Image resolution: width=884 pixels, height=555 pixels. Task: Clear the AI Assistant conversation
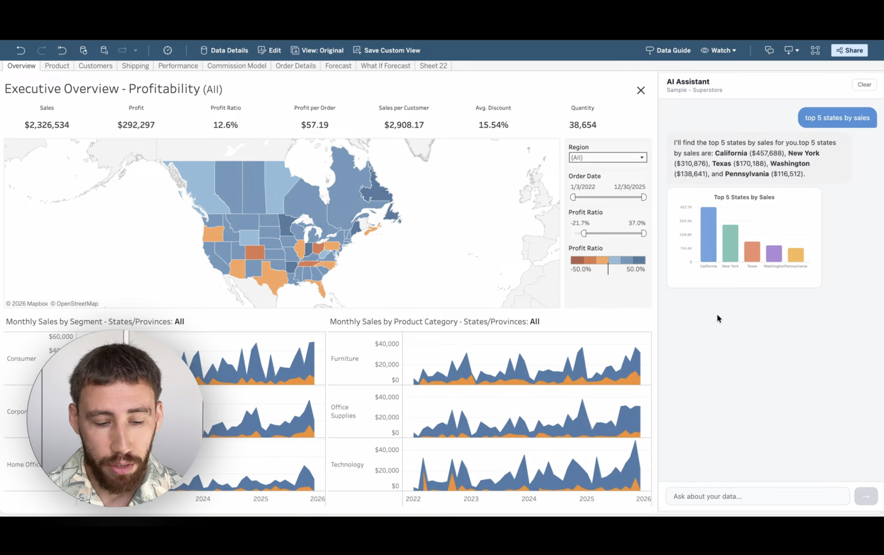(x=864, y=84)
